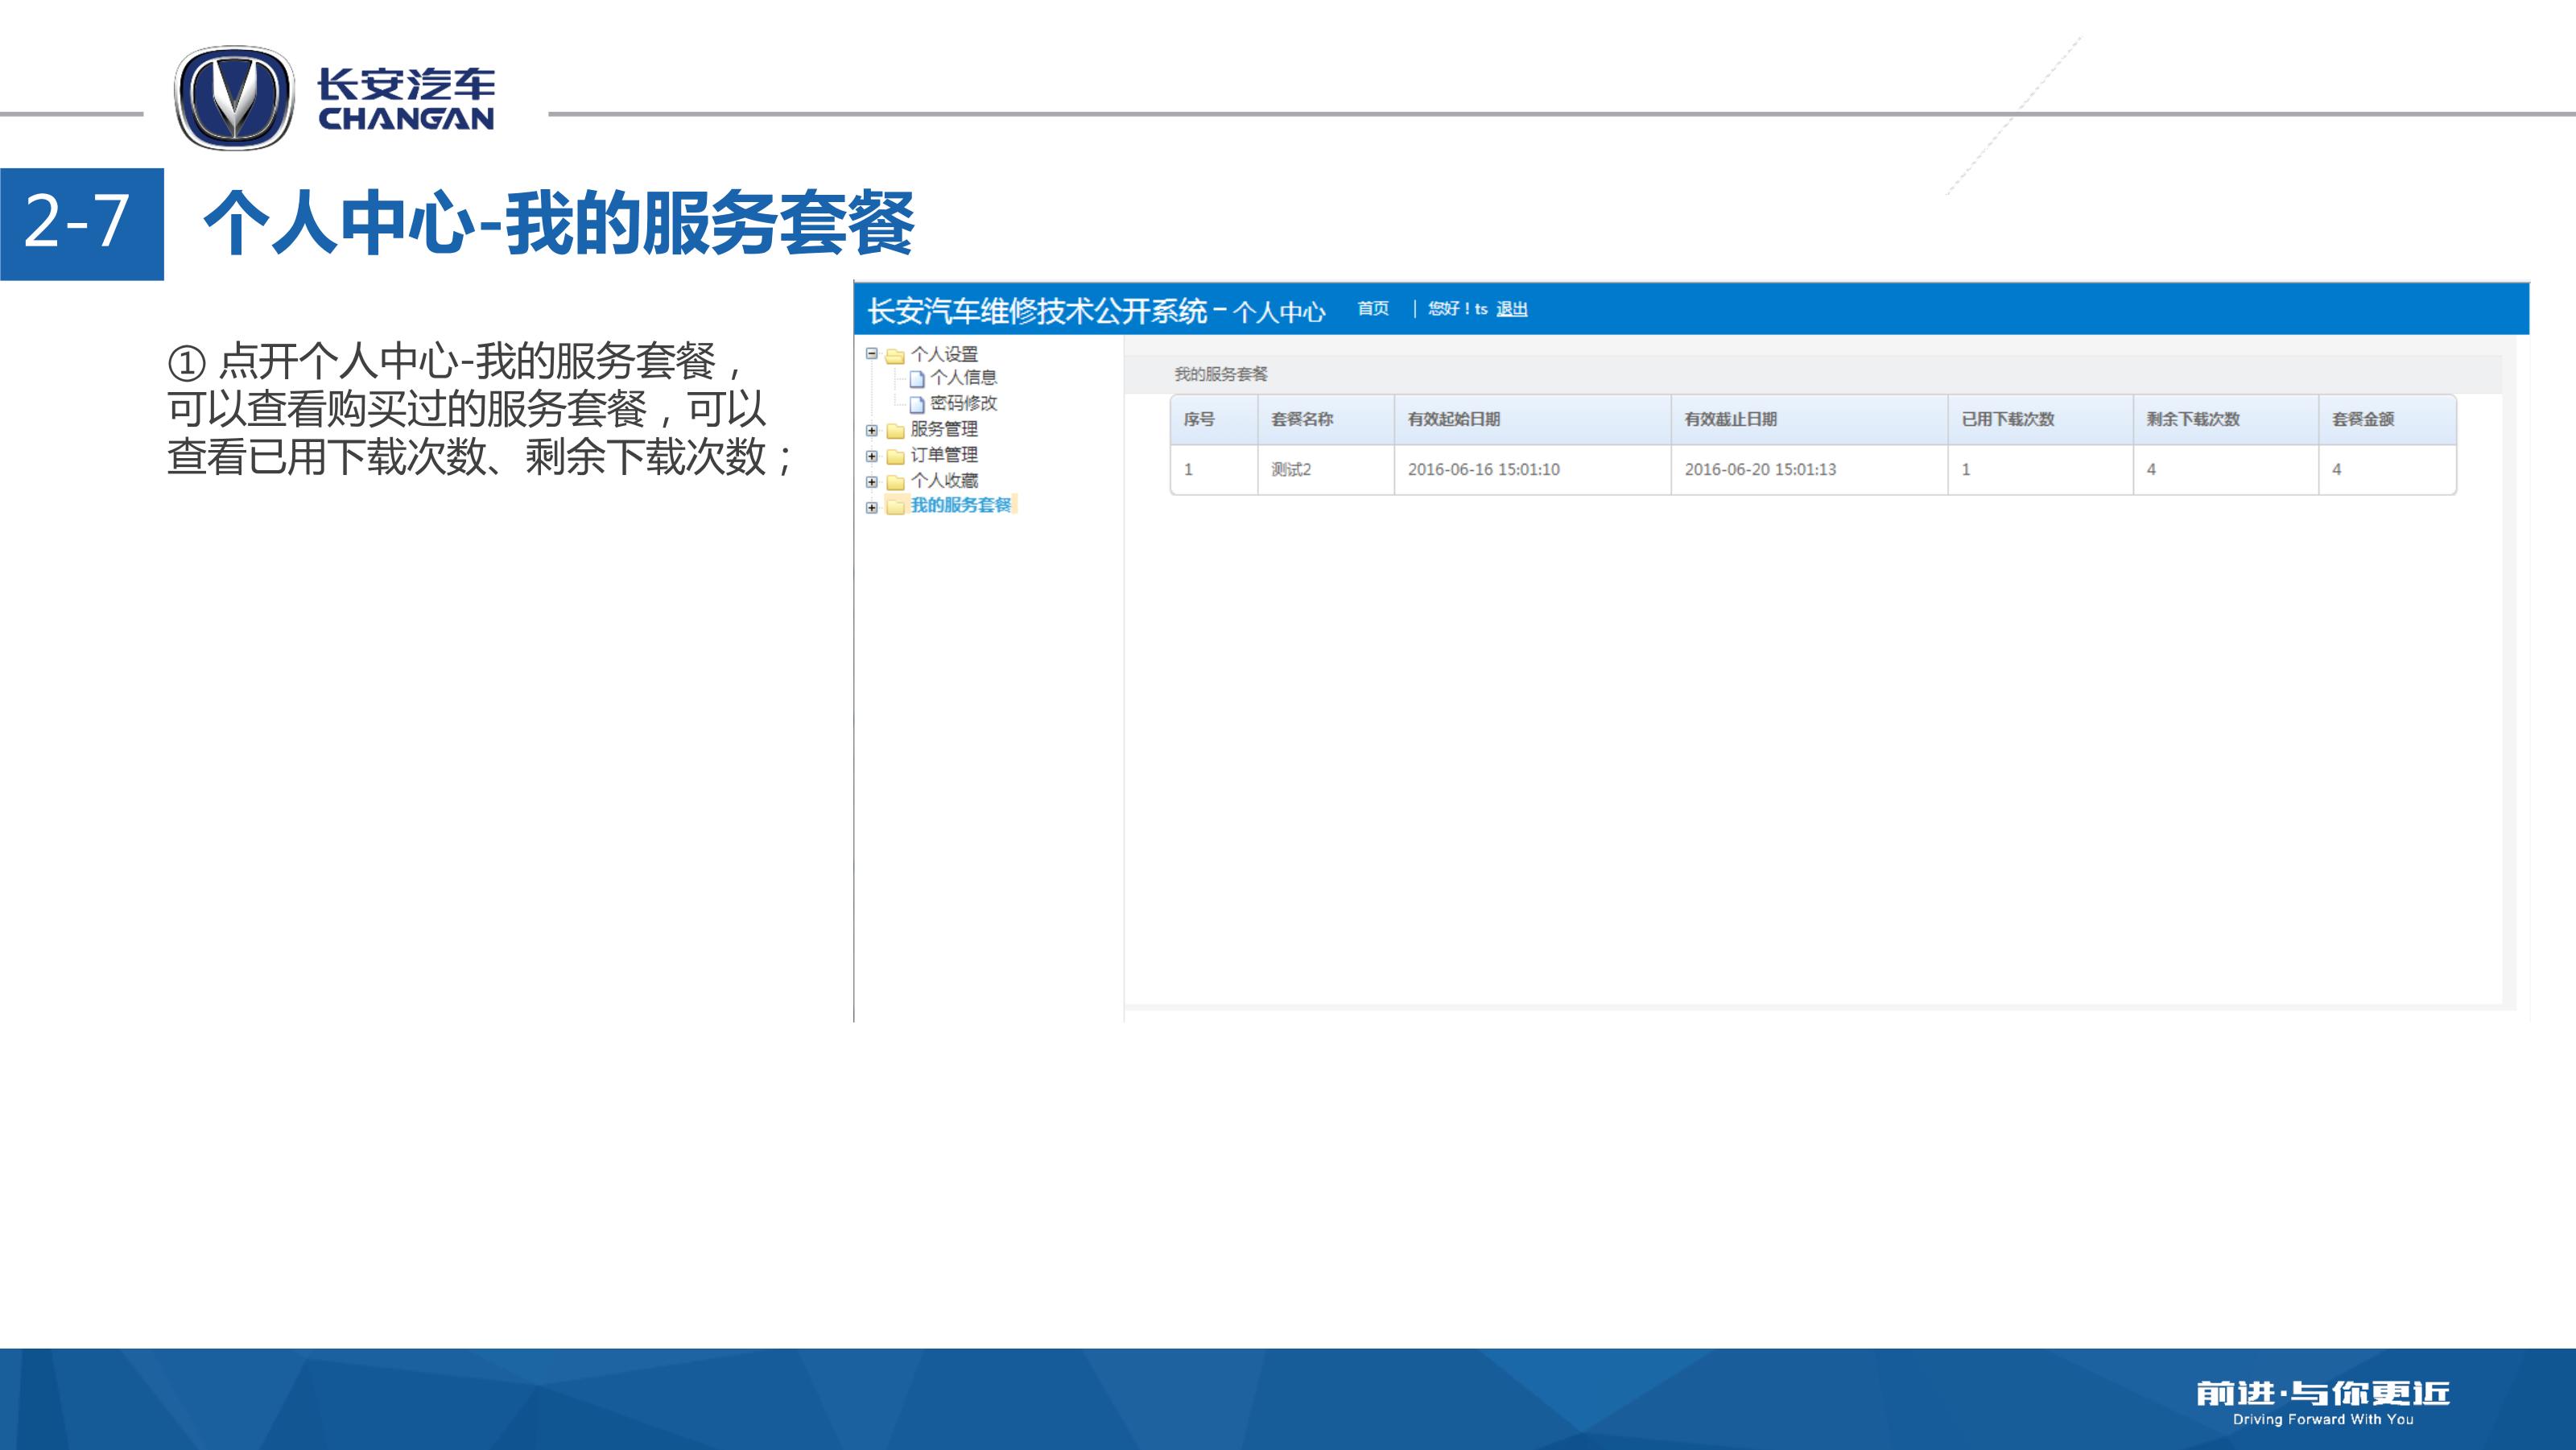Collapse the 个人设置 tree node
Viewport: 2576px width, 1450px height.
871,353
